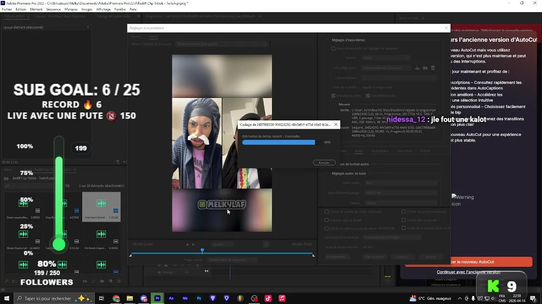Click the export preview playhead marker
This screenshot has height=304, width=542.
click(x=202, y=251)
